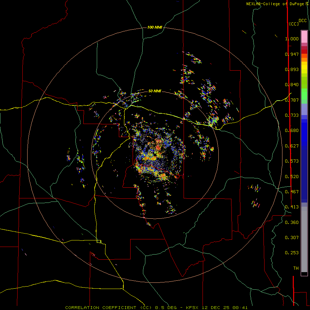This screenshot has height=310, width=310.
Task: Click the 0.947 legend value
Action: click(x=292, y=54)
